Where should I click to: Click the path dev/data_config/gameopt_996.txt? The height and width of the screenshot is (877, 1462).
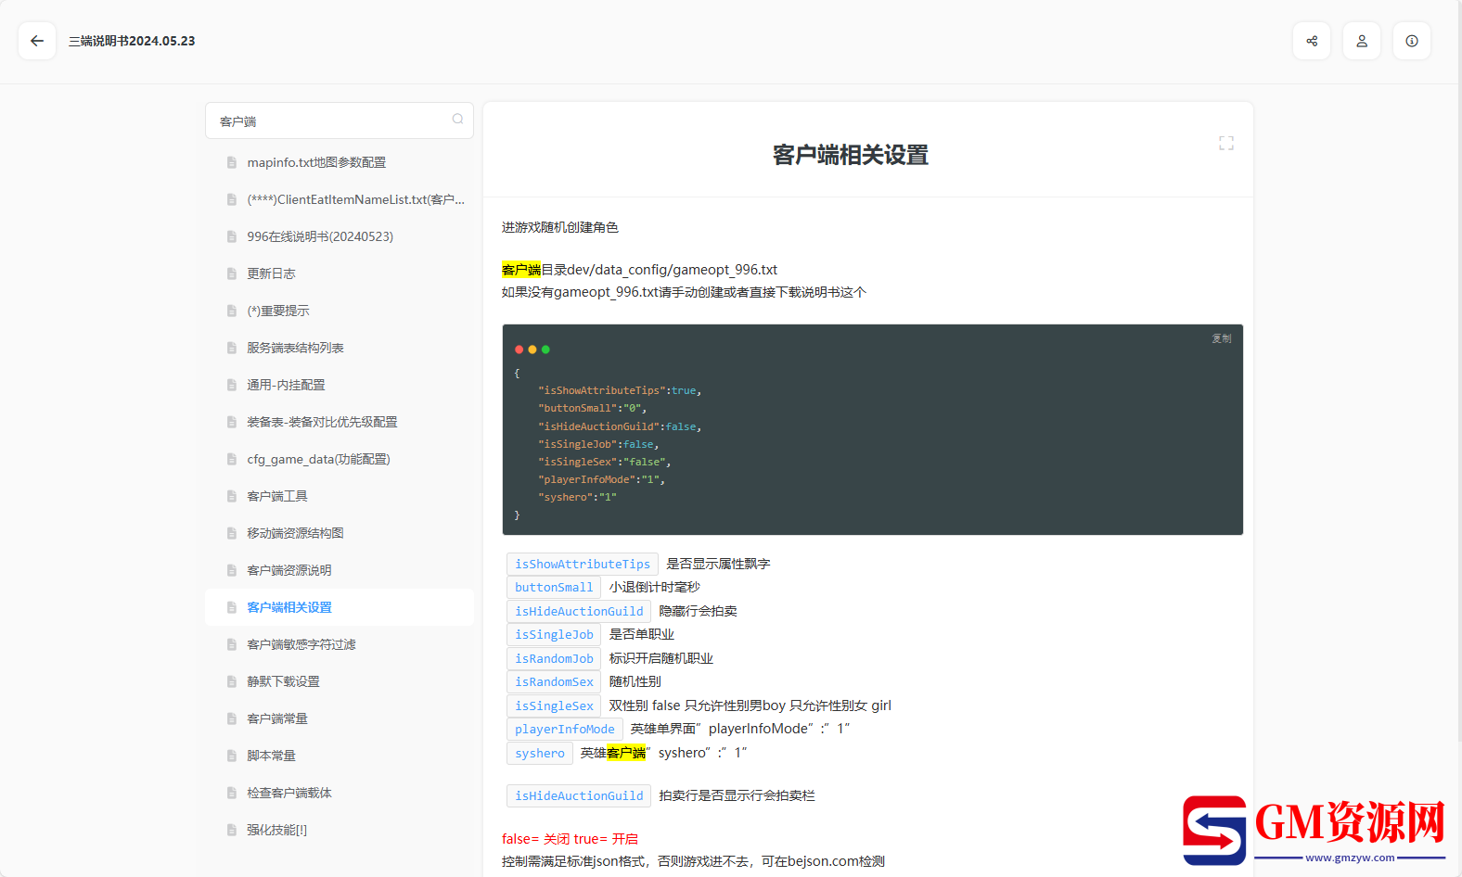pos(673,270)
